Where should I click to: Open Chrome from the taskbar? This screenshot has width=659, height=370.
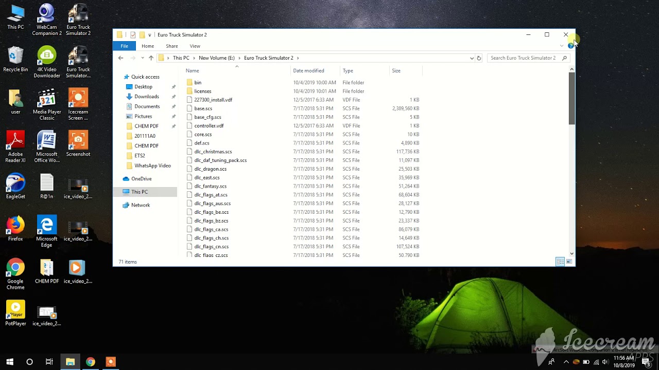(91, 362)
